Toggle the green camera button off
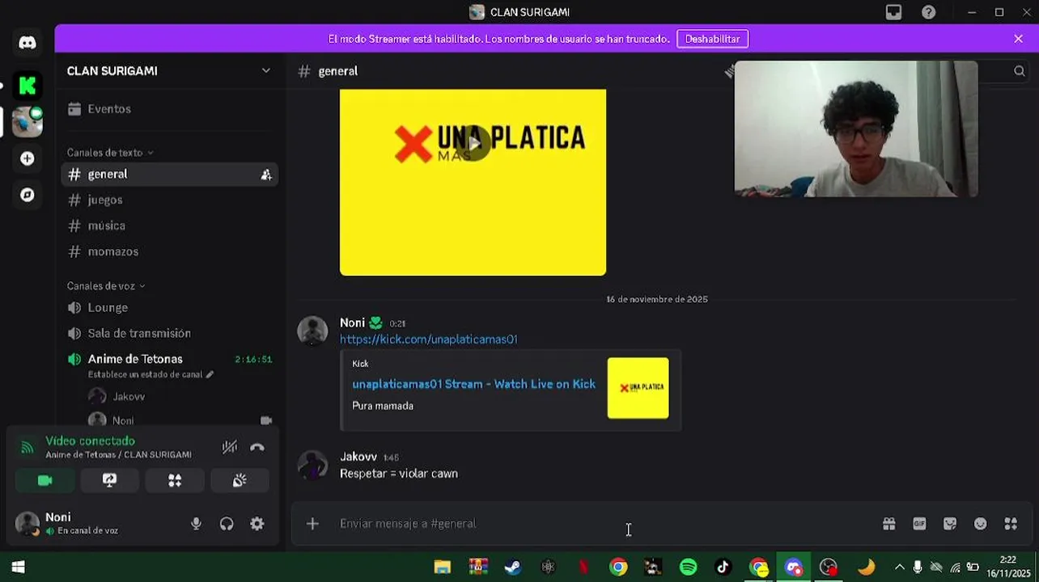Image resolution: width=1039 pixels, height=582 pixels. point(45,480)
